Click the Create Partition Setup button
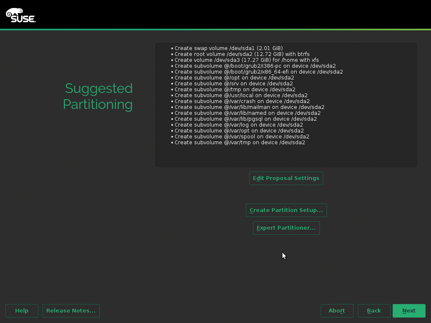 [x=286, y=210]
